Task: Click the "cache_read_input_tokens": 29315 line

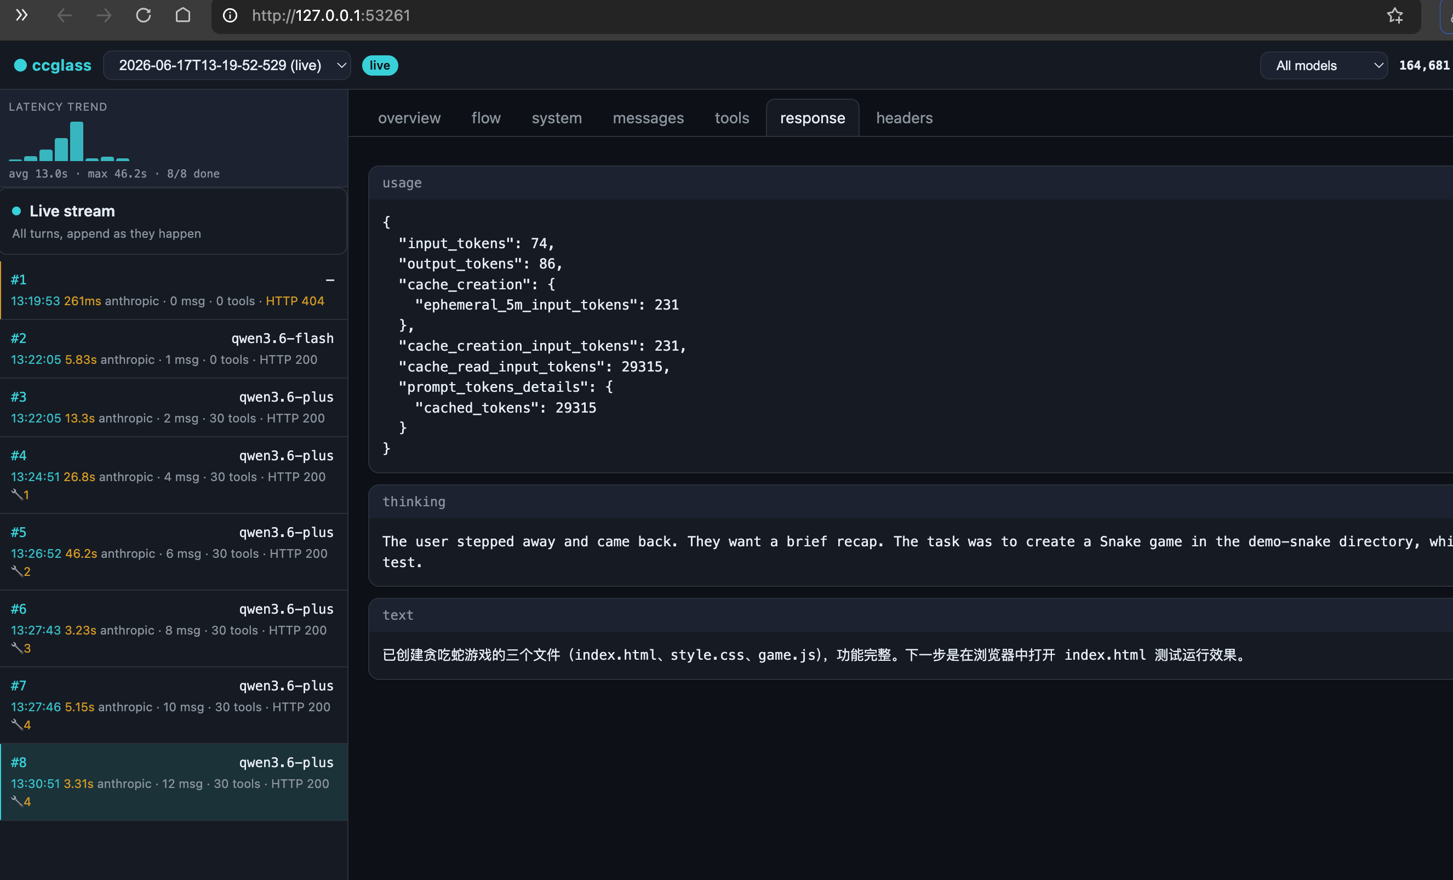Action: [x=534, y=366]
